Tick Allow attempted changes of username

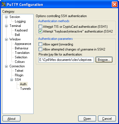pos(40,49)
